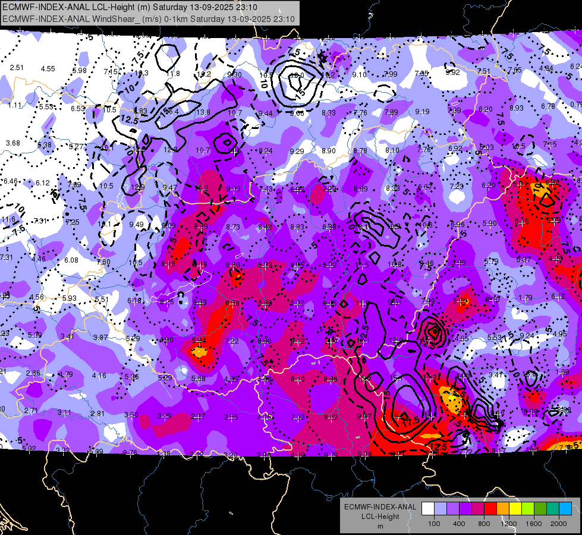This screenshot has height=535, width=582.
Task: Select the magenta legend swatch
Action: click(478, 509)
